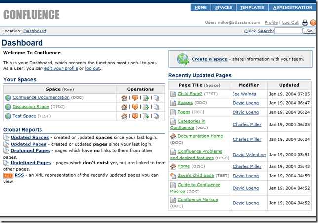Open the Discussion Space link
The height and width of the screenshot is (223, 318).
coord(31,107)
